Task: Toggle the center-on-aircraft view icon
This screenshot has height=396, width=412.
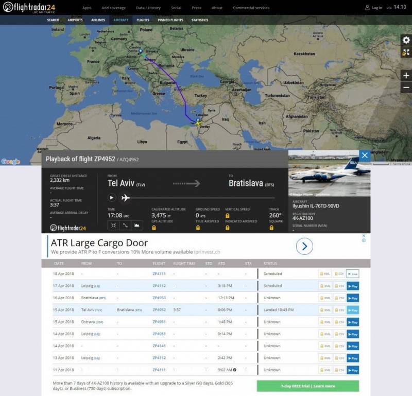Action: coord(113,225)
